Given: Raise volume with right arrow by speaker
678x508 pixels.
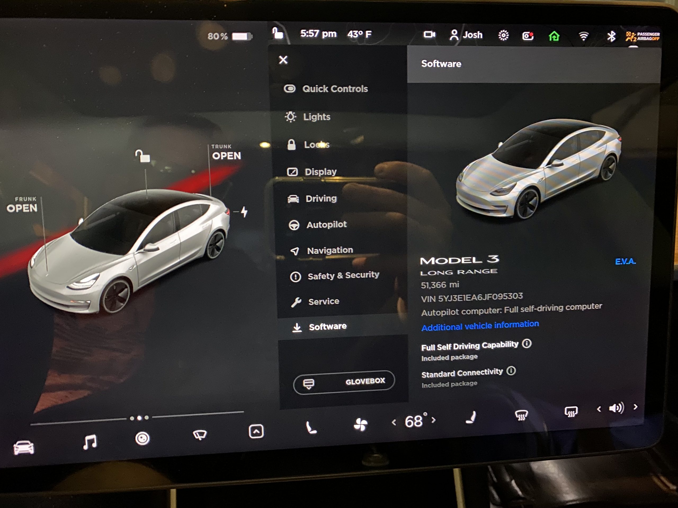Looking at the screenshot, I should point(635,407).
